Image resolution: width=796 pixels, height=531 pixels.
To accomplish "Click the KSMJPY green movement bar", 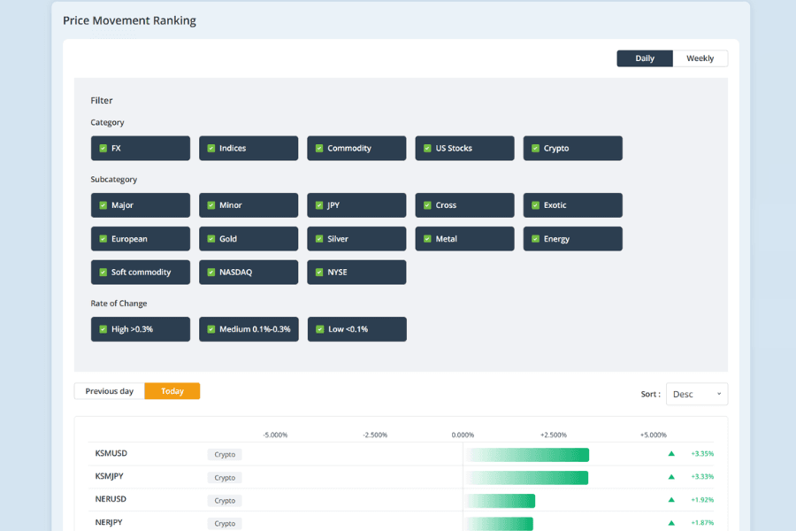I will coord(527,478).
